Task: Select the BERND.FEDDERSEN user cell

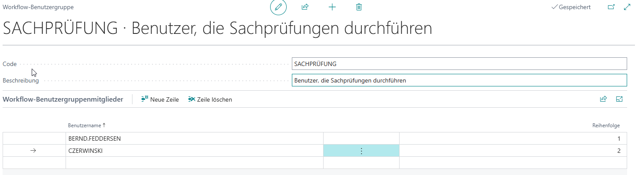Action: [194, 139]
